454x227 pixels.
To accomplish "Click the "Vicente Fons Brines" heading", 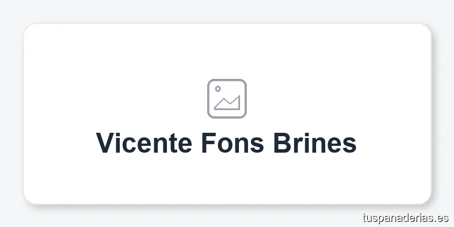I will (226, 142).
